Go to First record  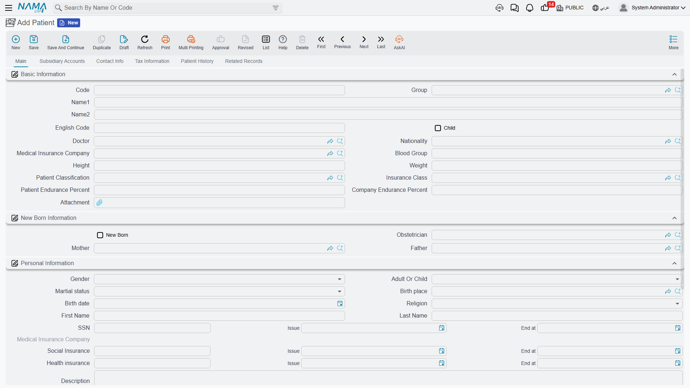pyautogui.click(x=321, y=42)
